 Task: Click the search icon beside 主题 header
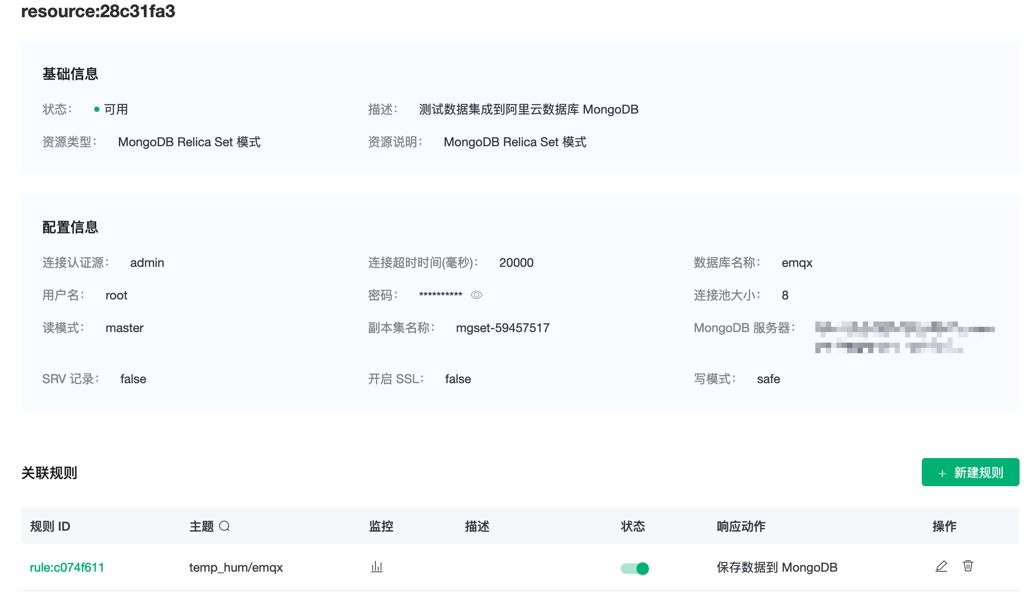[225, 526]
